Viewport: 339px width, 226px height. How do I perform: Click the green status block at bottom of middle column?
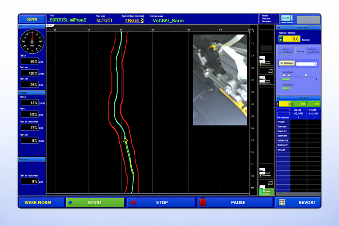coord(266,192)
